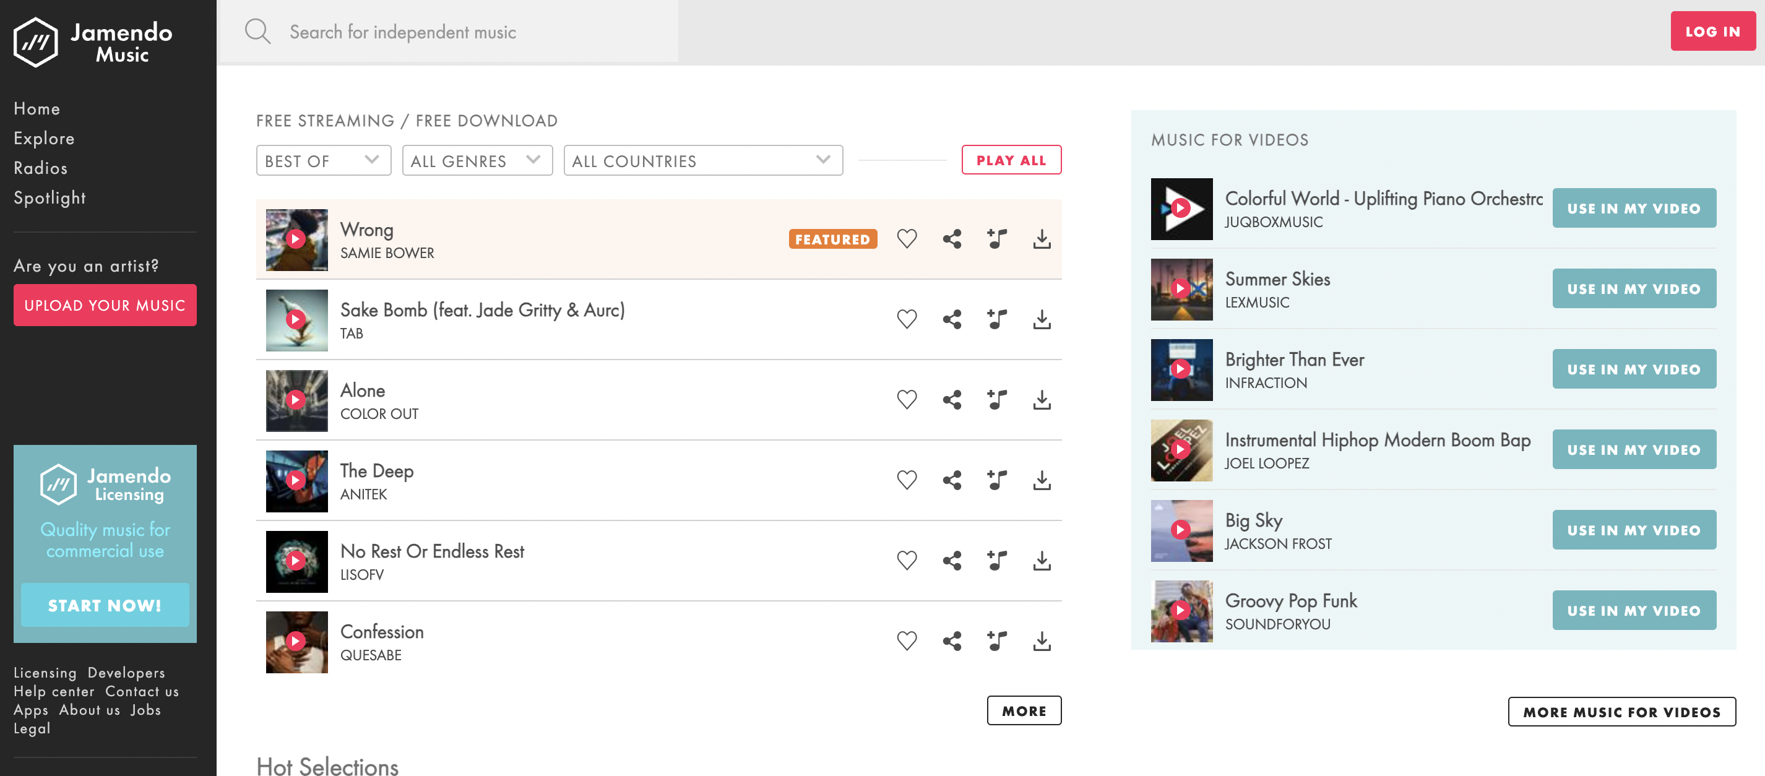Add Alone to a playlist
Viewport: 1765px width, 776px height.
[996, 400]
